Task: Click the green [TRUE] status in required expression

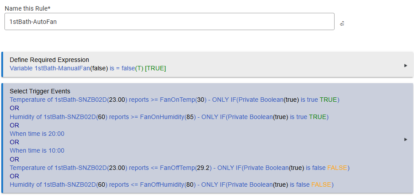Action: 155,69
